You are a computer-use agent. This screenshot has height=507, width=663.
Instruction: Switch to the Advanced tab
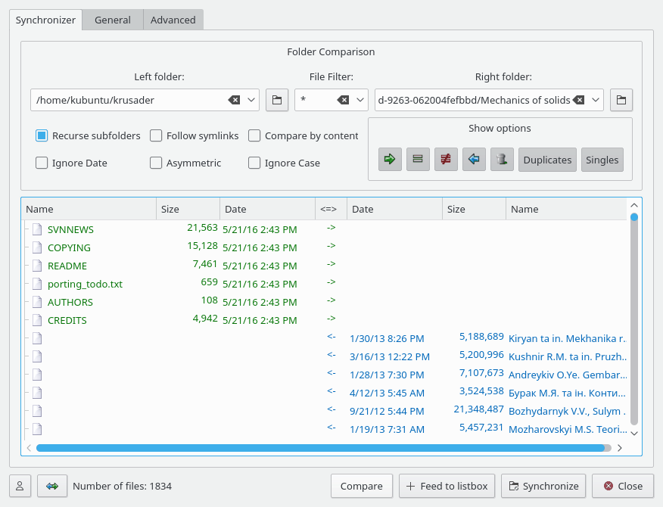[x=173, y=20]
